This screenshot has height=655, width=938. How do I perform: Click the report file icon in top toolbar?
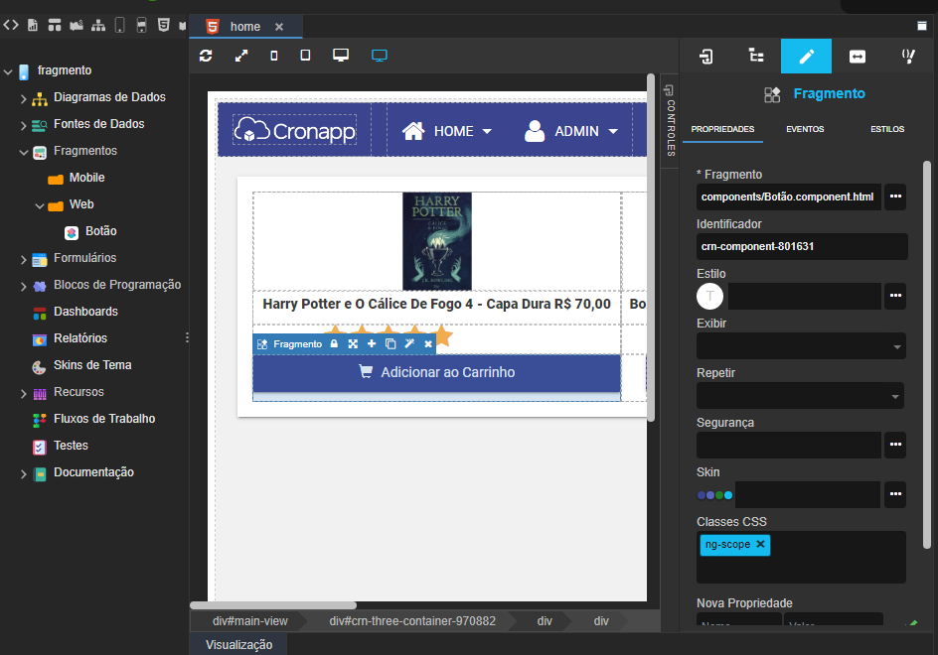pyautogui.click(x=33, y=25)
